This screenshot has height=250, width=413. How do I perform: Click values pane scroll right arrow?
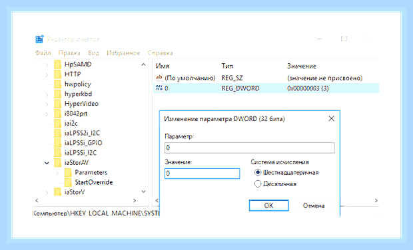click(x=376, y=200)
